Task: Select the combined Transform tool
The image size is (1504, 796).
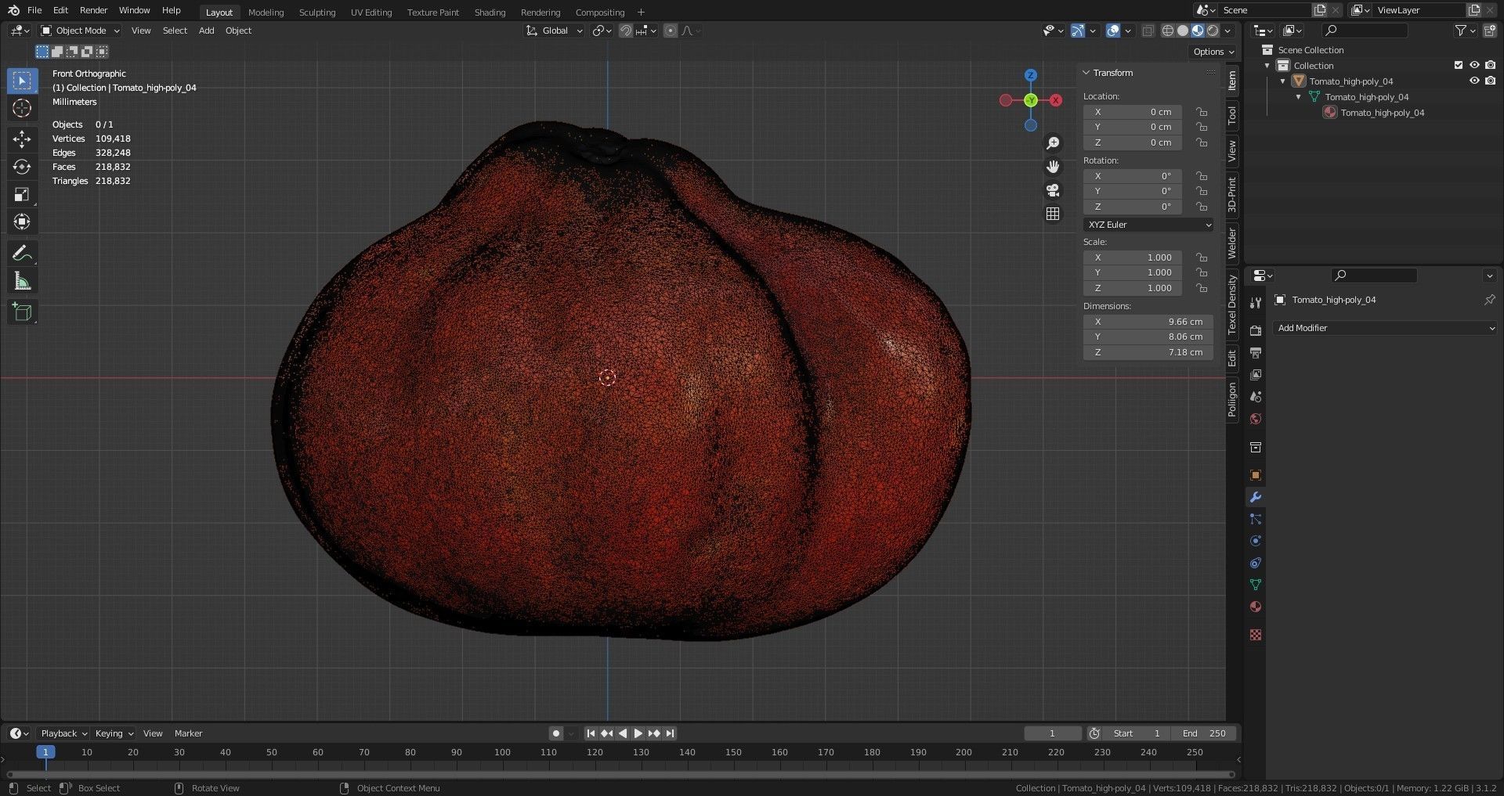Action: (x=22, y=222)
